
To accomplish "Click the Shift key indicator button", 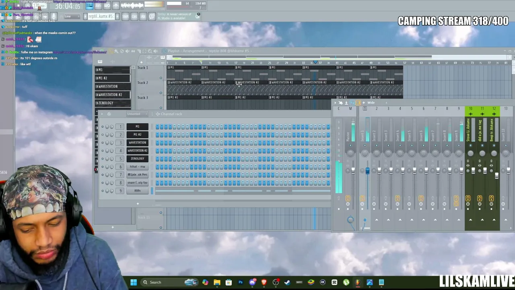I will pyautogui.click(x=126, y=17).
